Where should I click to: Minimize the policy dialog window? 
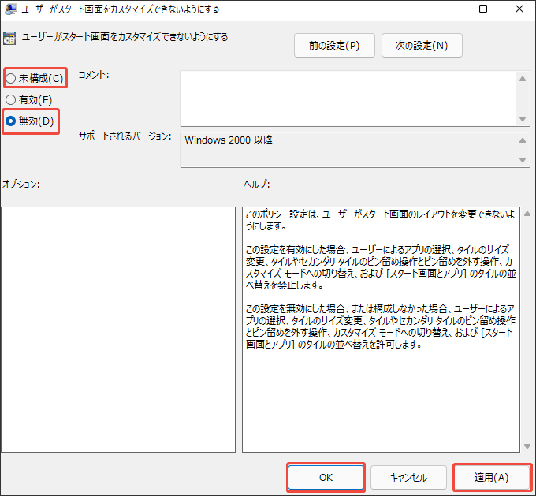[448, 9]
